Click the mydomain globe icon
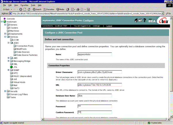 coord(5,22)
